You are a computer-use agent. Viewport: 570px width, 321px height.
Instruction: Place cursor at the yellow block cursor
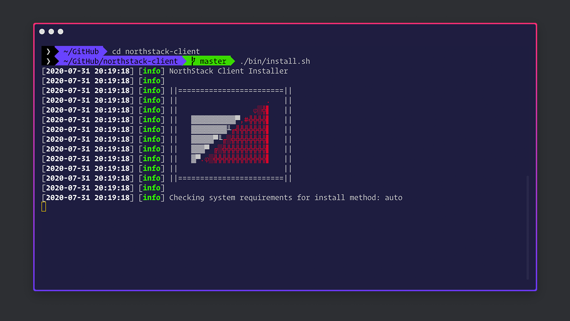pos(44,207)
